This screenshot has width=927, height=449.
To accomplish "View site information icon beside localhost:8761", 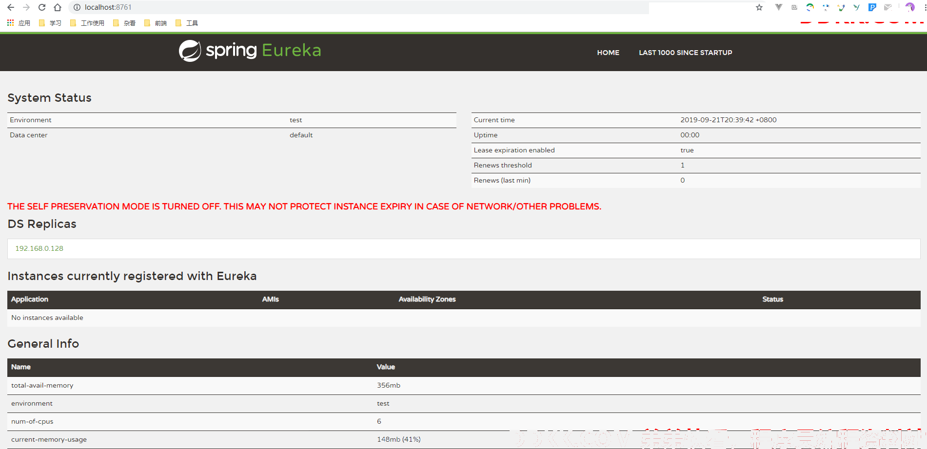I will point(77,7).
